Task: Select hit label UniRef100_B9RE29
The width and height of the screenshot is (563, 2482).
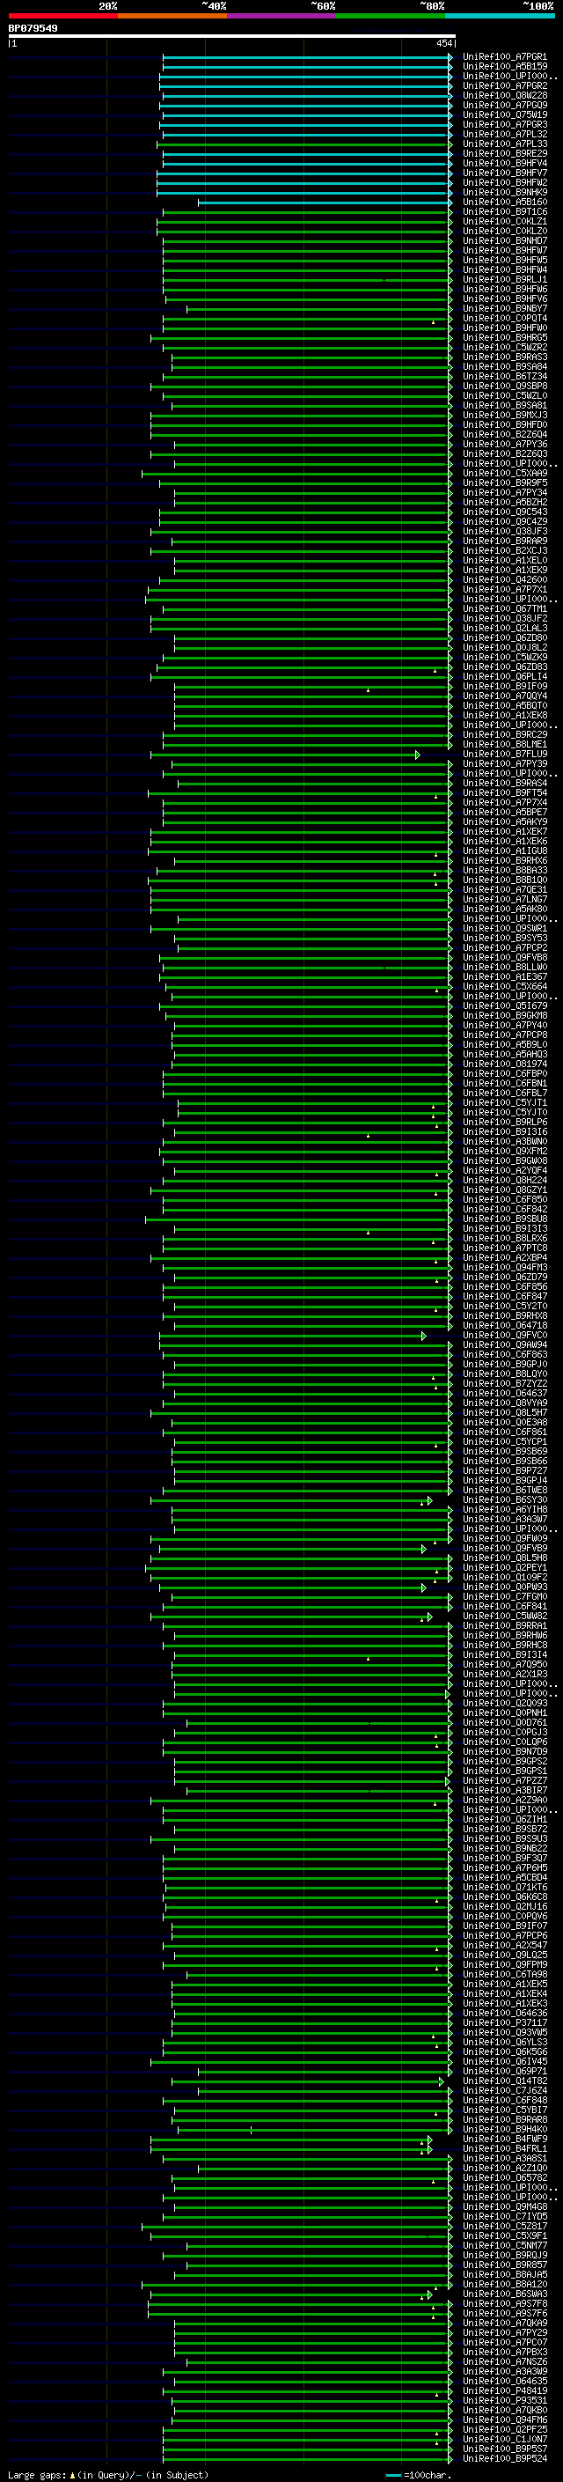Action: tap(504, 153)
